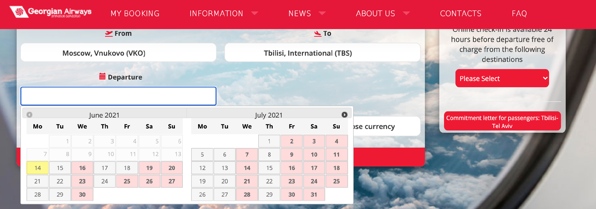Focus the Departure date input field
Screen dimensions: 596x209
click(118, 96)
